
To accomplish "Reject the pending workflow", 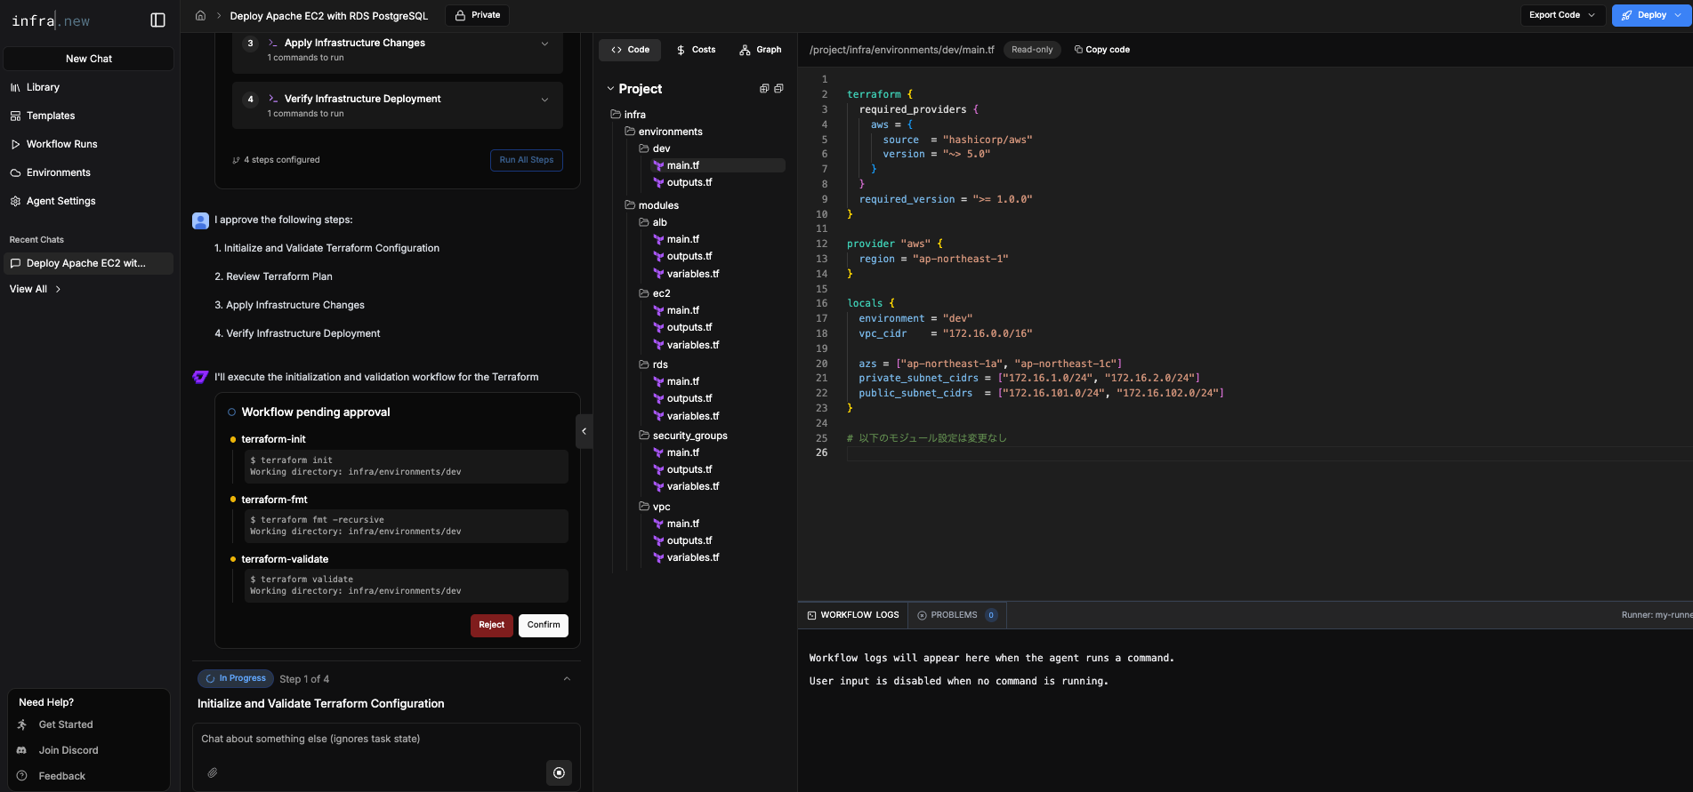I will [491, 625].
